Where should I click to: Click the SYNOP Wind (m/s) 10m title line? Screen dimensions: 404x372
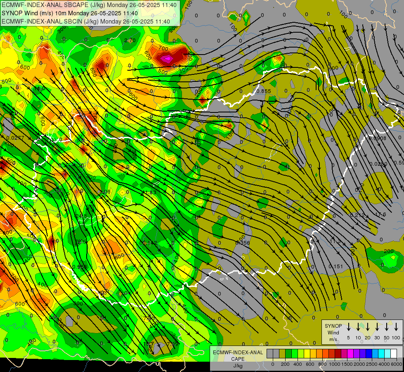[x=70, y=13]
